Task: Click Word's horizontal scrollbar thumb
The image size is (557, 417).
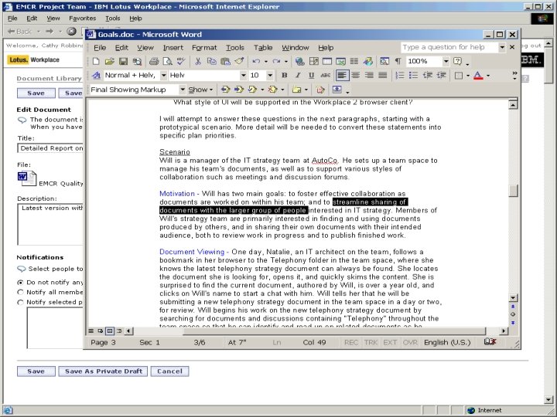Action: point(334,331)
